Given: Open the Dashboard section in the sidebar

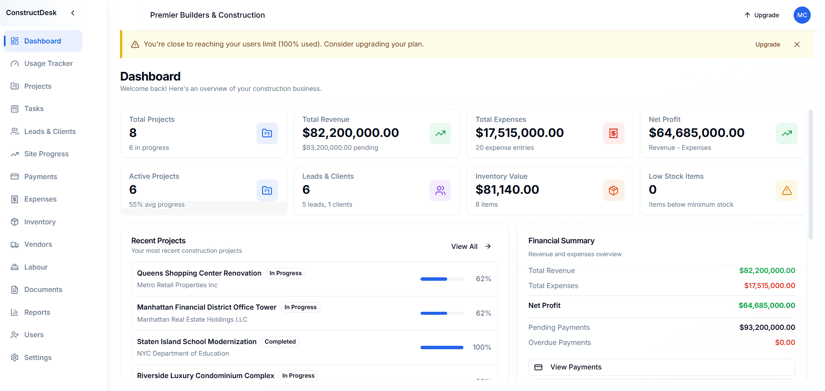Looking at the screenshot, I should (43, 41).
